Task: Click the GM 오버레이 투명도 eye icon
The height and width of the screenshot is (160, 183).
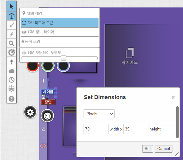Action: tap(24, 53)
